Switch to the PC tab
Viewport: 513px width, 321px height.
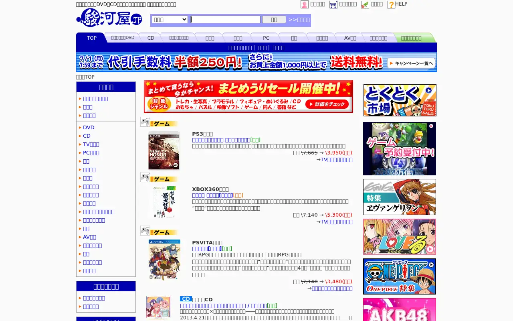point(266,38)
